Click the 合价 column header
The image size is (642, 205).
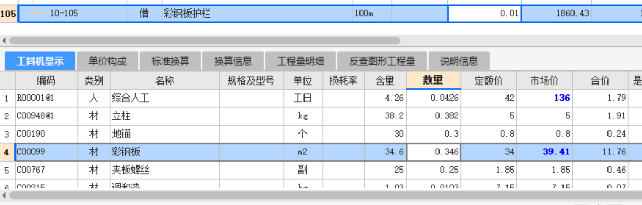coord(600,80)
